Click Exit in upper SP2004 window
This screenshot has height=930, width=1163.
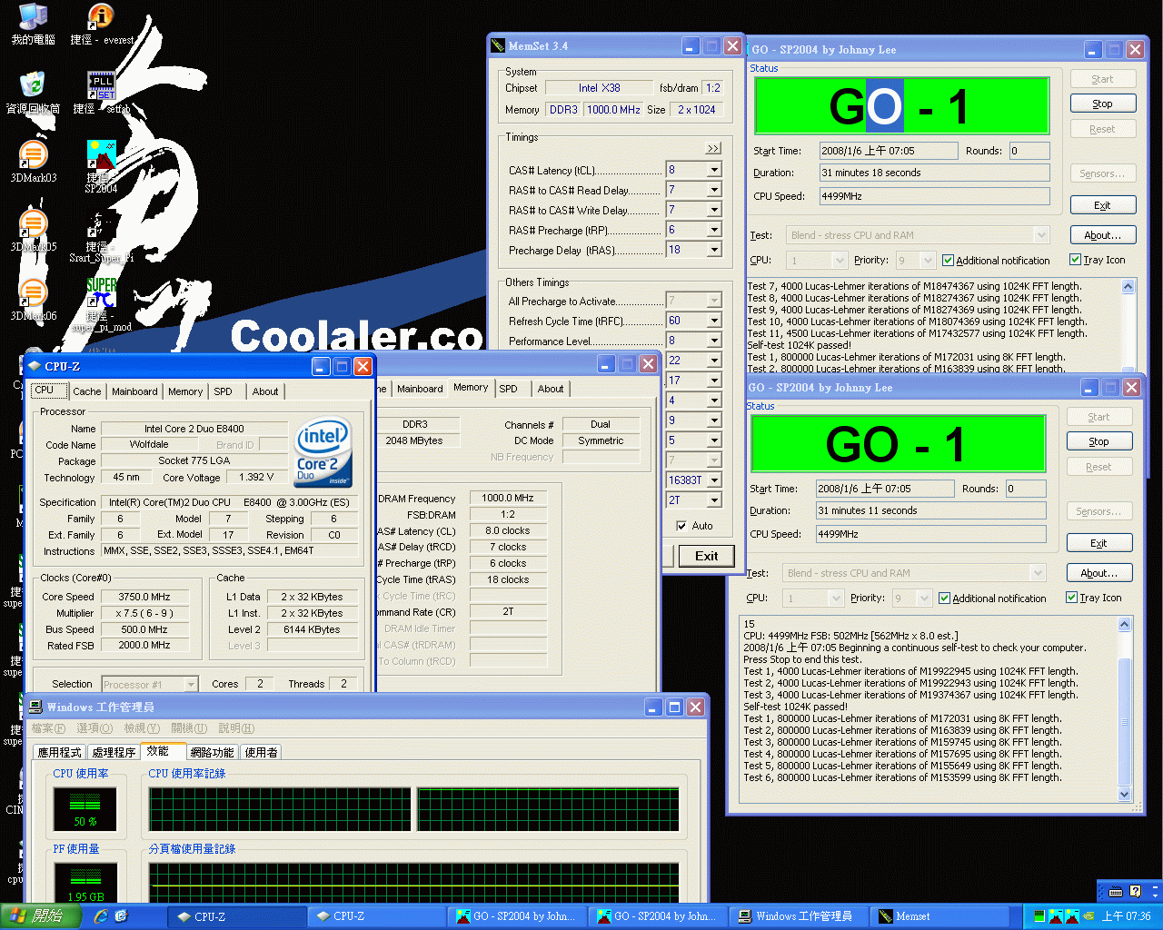tap(1102, 205)
